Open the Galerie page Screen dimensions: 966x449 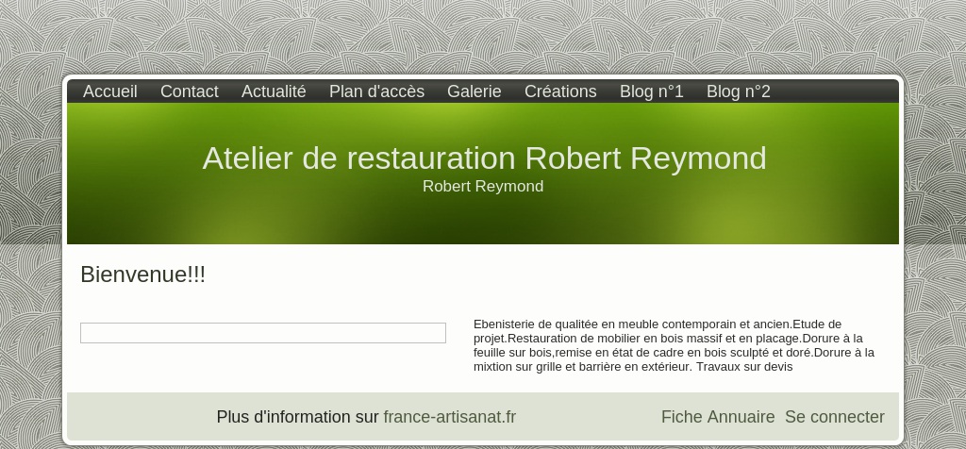point(474,91)
